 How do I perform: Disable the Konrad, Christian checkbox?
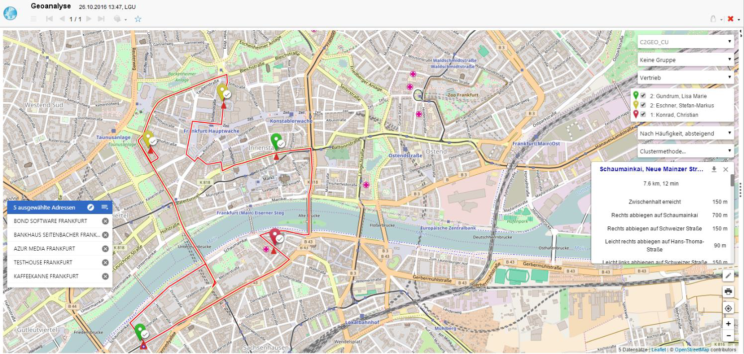click(x=643, y=115)
